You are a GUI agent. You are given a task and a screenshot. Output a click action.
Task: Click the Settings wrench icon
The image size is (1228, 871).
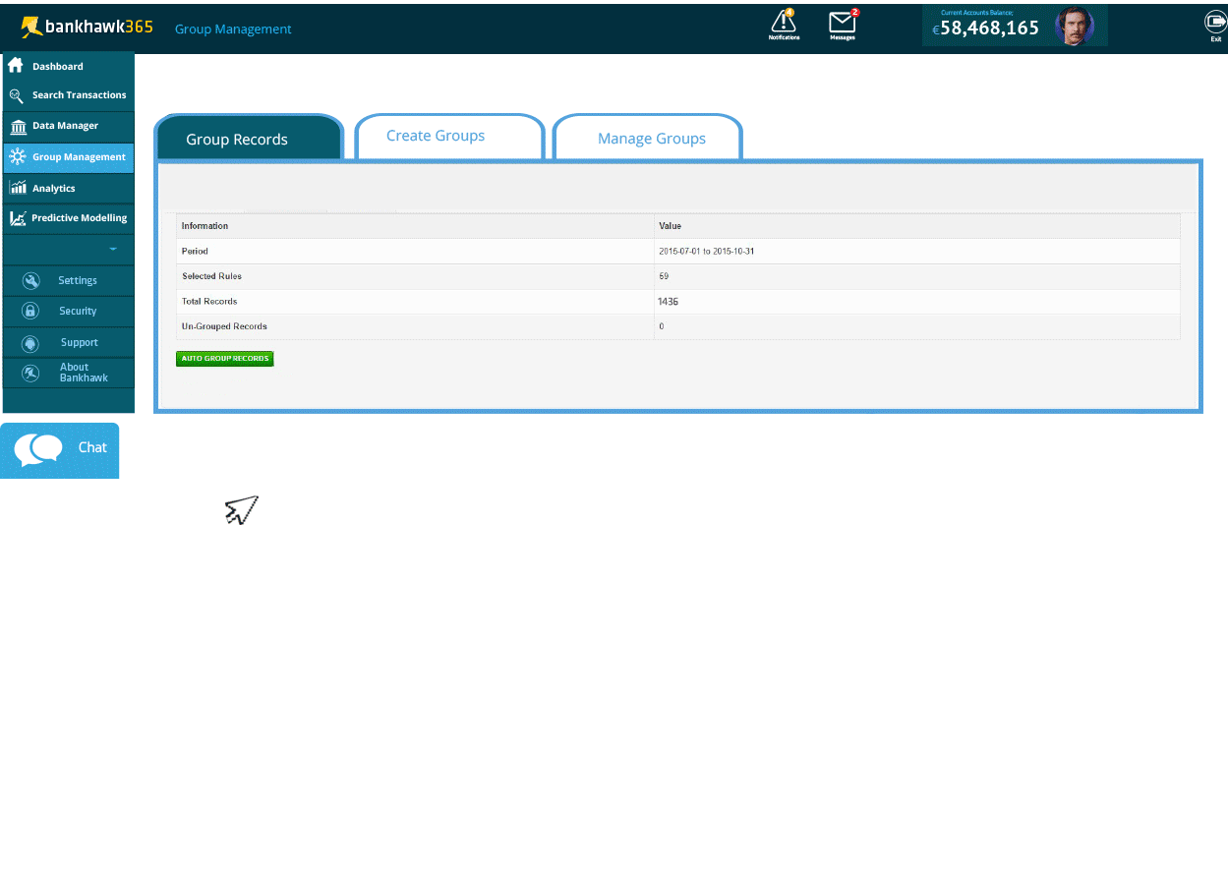(x=31, y=280)
